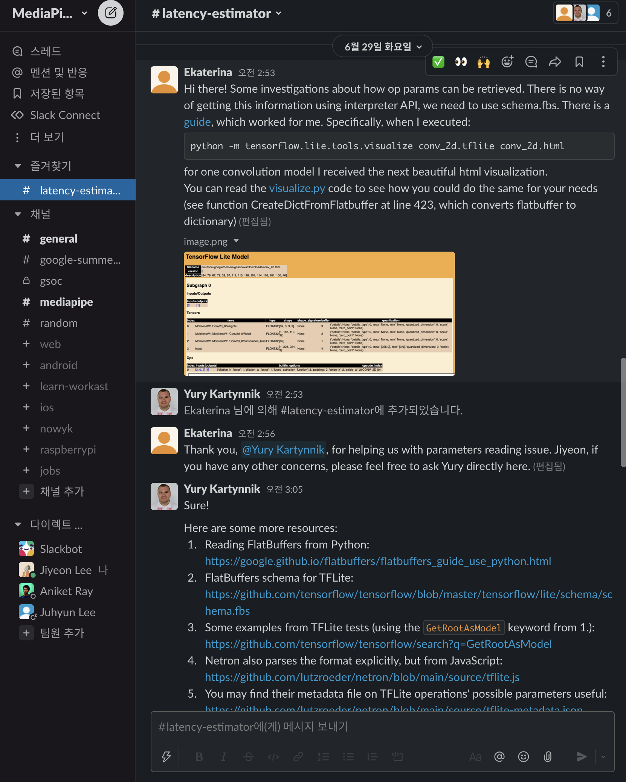Image resolution: width=626 pixels, height=782 pixels.
Task: Open the MediaPipe workspace menu
Action: click(x=50, y=14)
